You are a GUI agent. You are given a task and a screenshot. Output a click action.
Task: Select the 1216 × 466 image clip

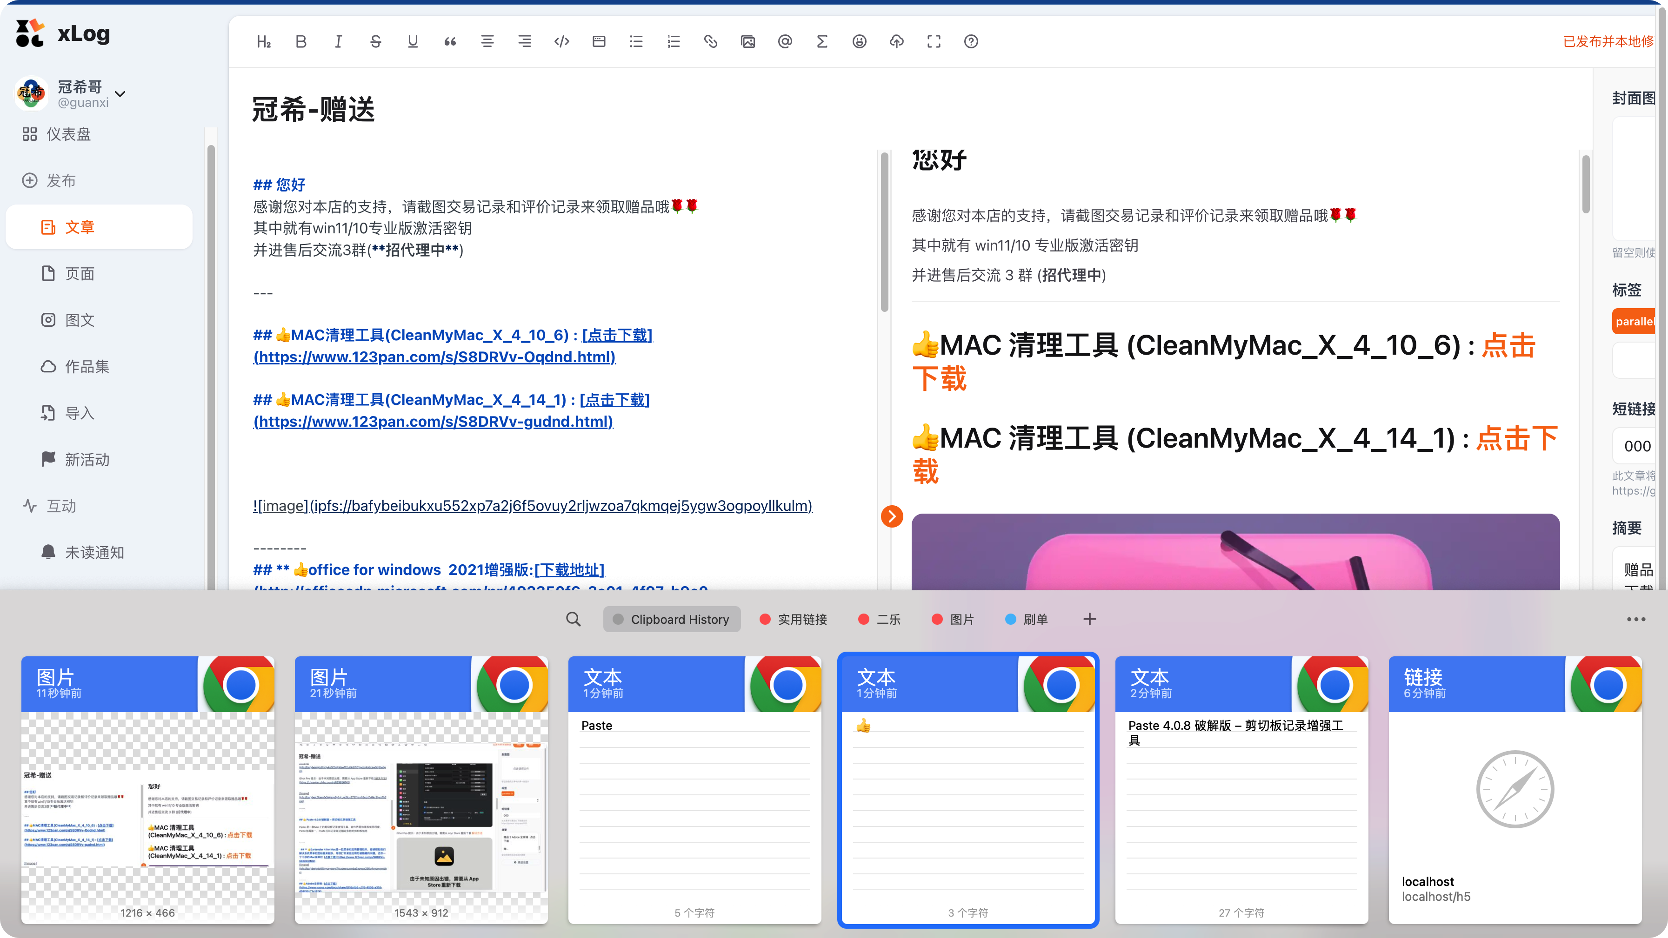[147, 789]
